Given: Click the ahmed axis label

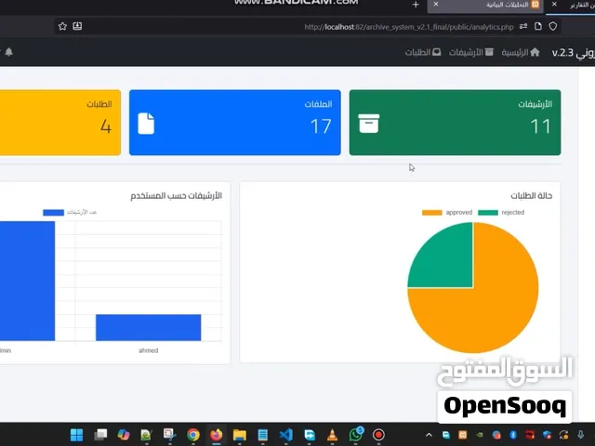Looking at the screenshot, I should 149,350.
